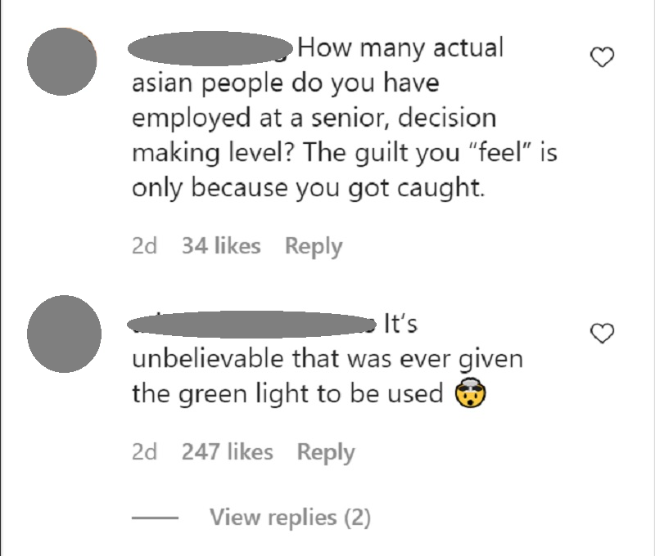Select the exploding head emoji
This screenshot has width=655, height=556.
[470, 393]
